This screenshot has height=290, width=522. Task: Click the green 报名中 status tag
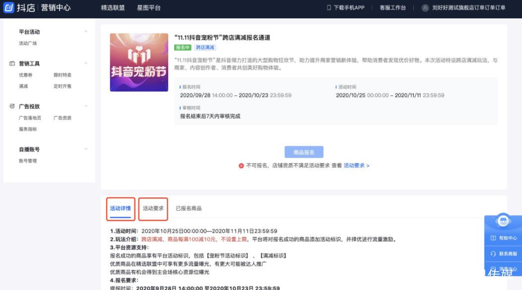click(183, 48)
